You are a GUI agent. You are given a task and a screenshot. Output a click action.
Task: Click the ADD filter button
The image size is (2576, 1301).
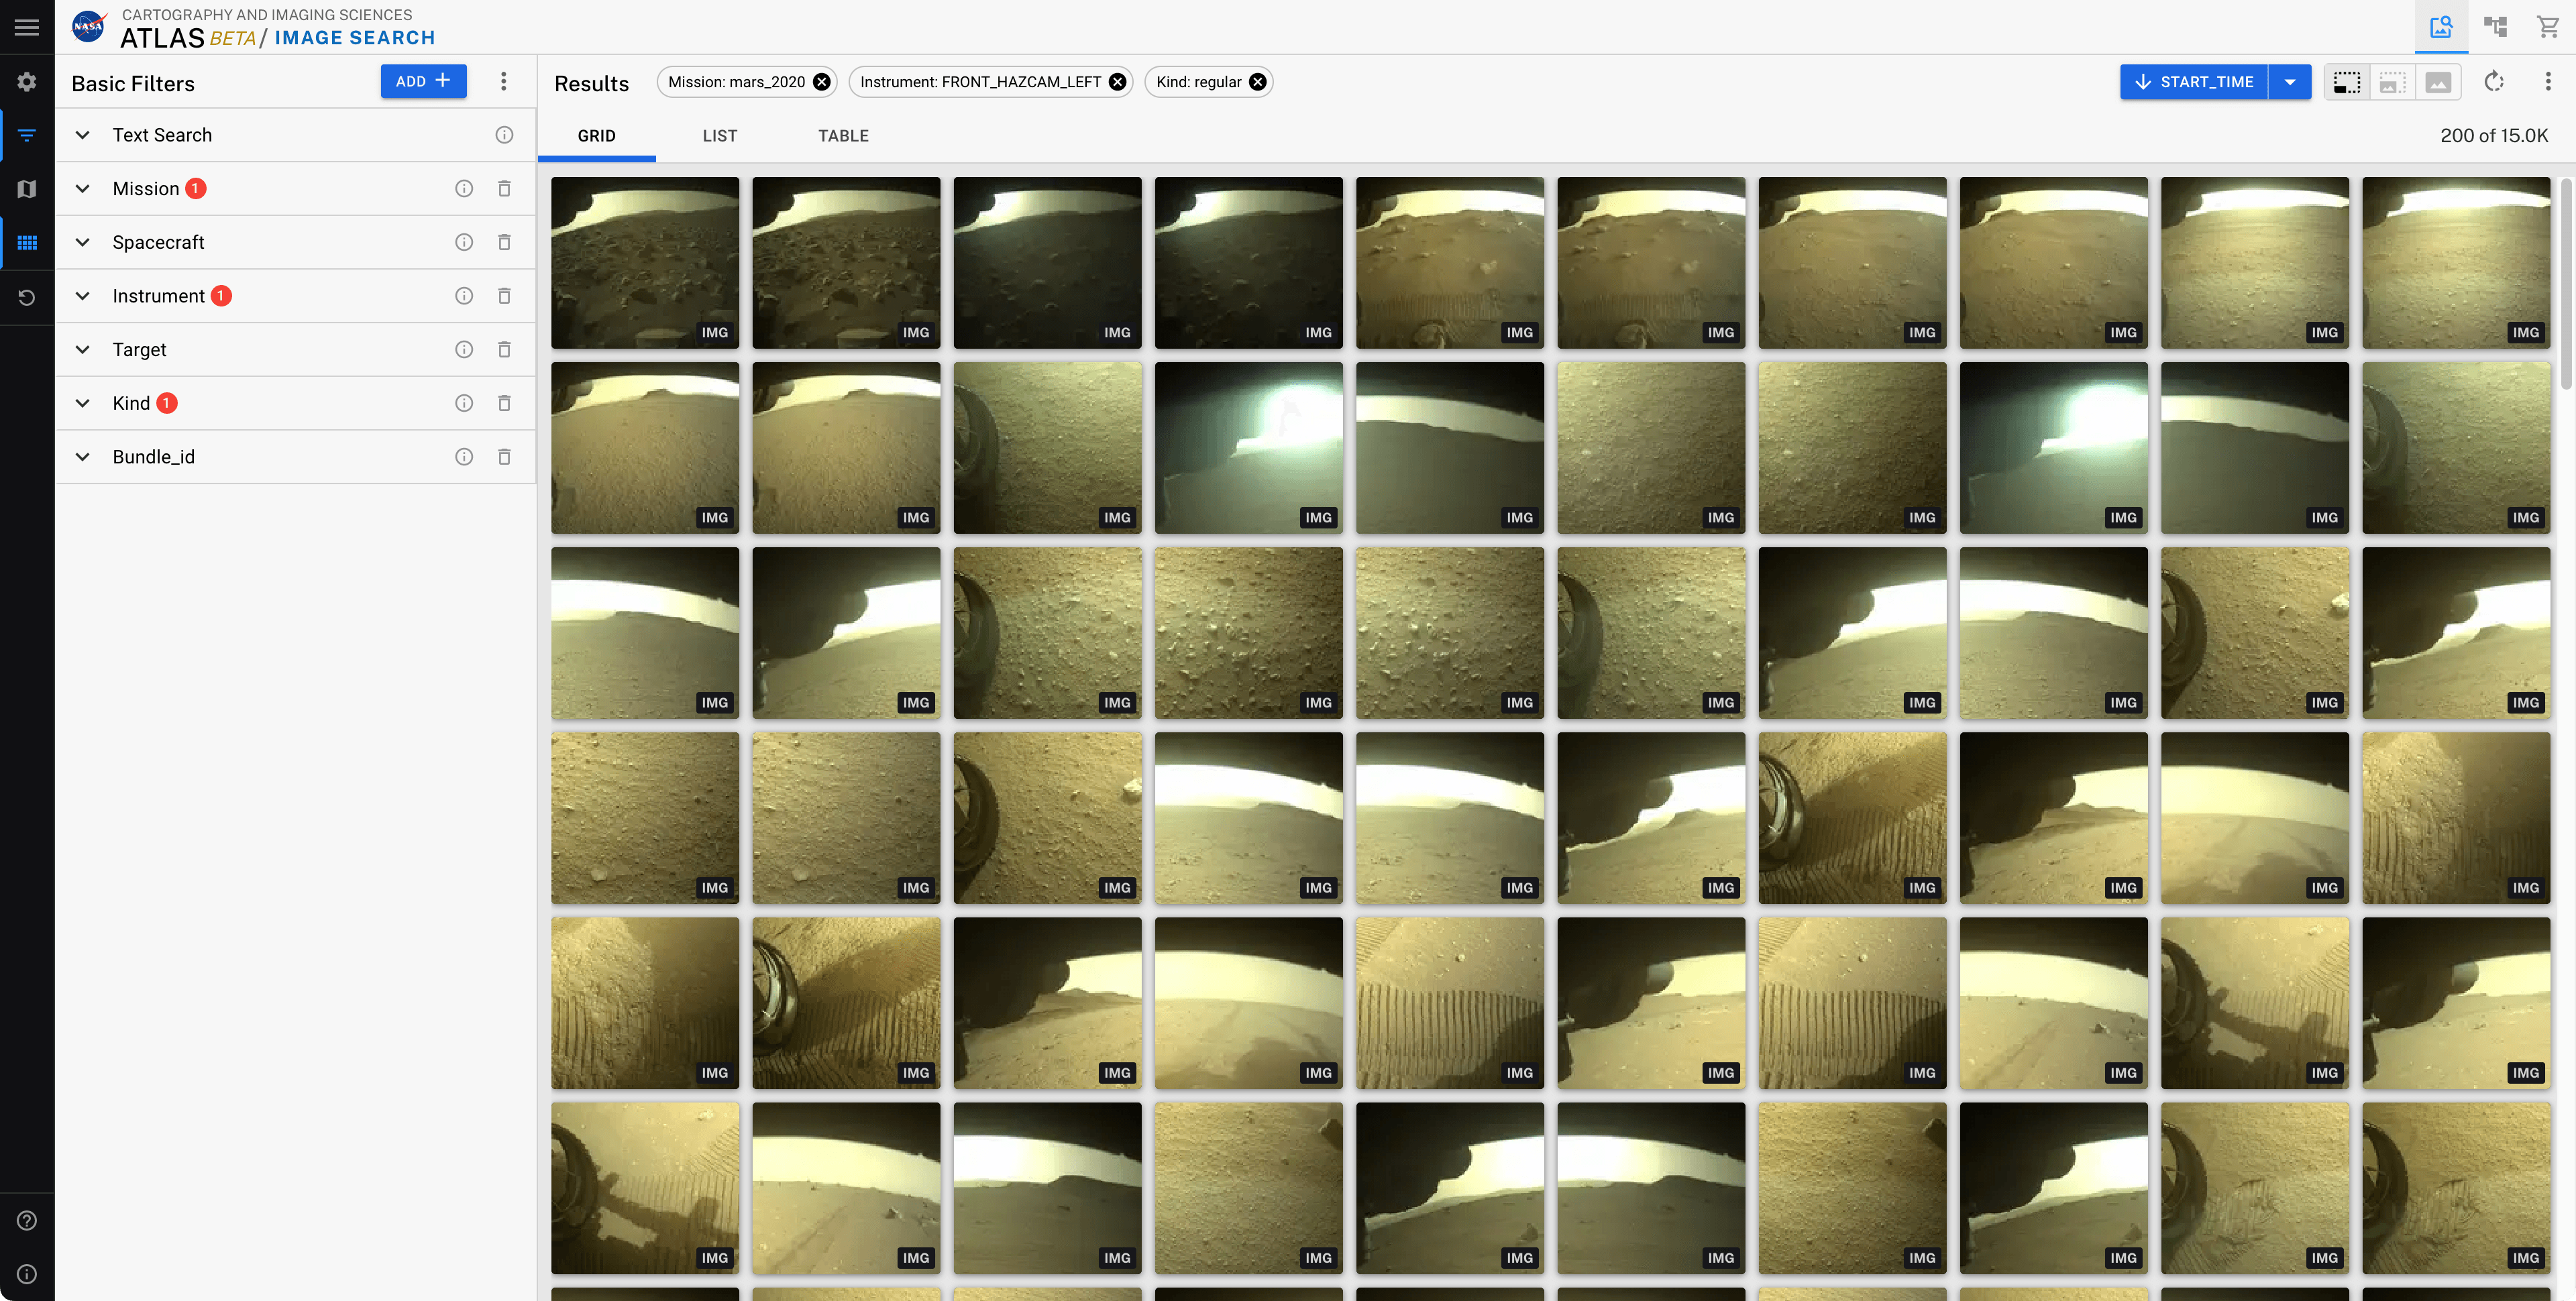coord(423,81)
